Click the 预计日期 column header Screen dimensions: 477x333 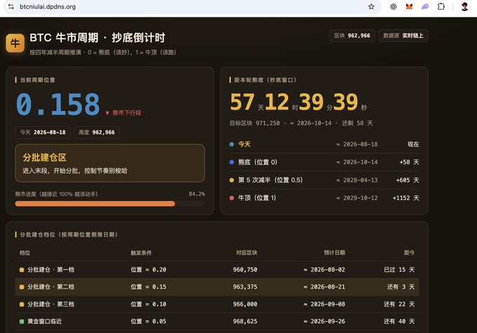click(x=335, y=252)
